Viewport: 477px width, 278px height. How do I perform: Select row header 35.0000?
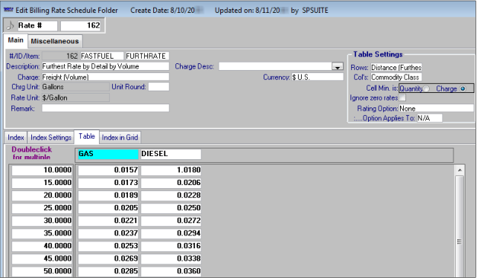click(42, 233)
